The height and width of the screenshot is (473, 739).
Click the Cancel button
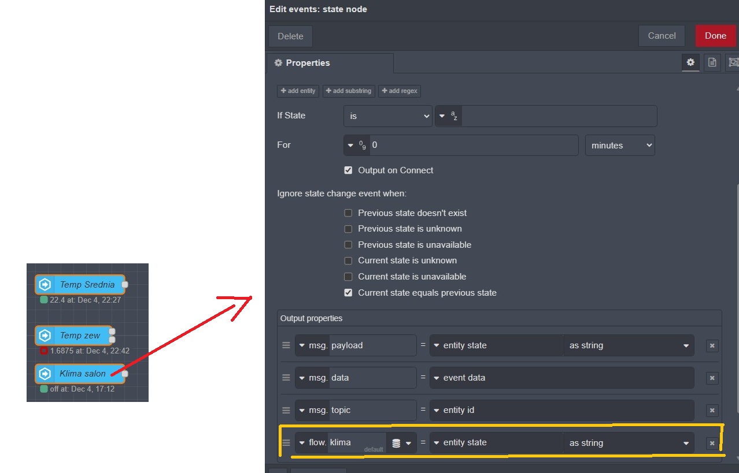click(662, 36)
